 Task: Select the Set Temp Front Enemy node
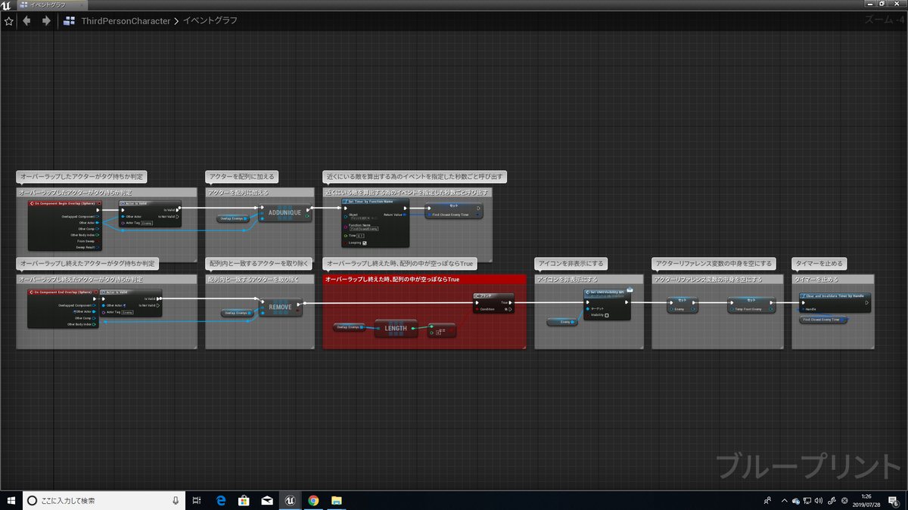pos(751,304)
